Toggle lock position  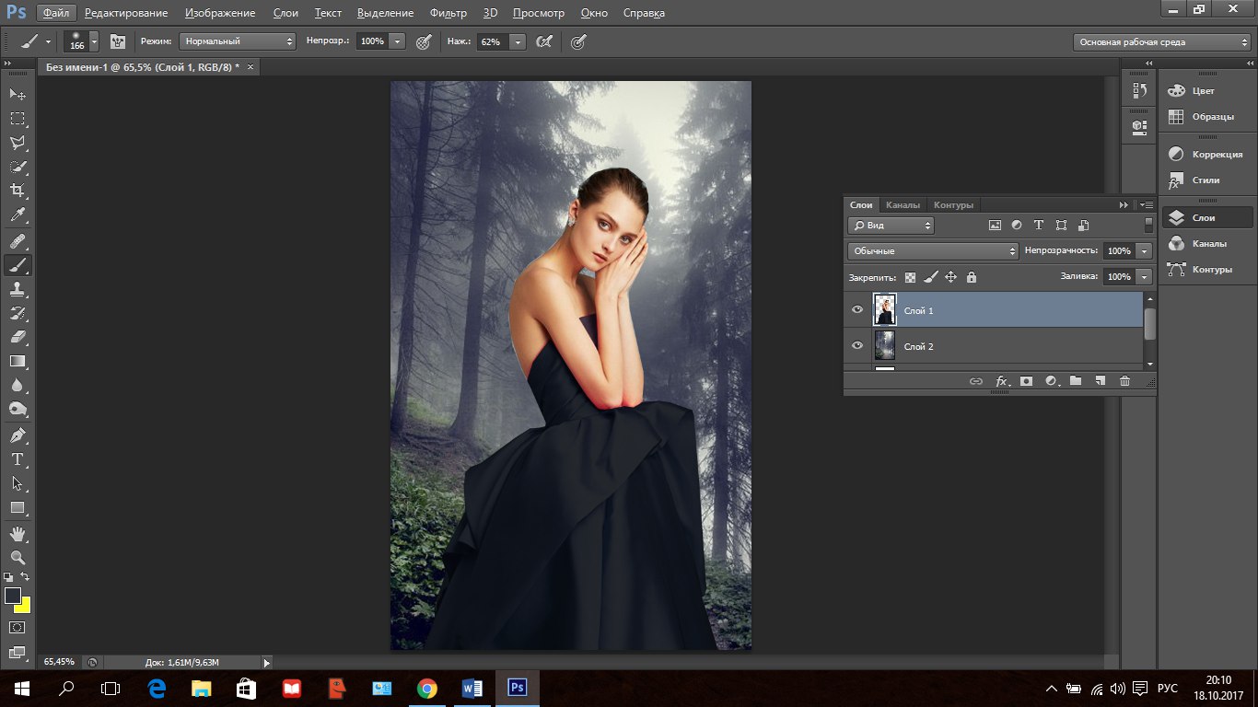(x=950, y=276)
